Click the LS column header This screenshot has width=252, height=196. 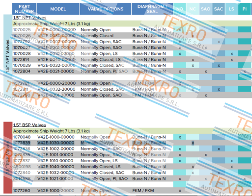pyautogui.click(x=231, y=9)
